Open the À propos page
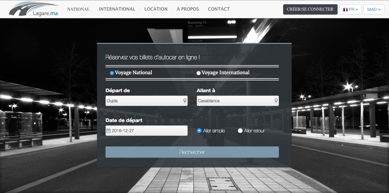 (x=188, y=9)
